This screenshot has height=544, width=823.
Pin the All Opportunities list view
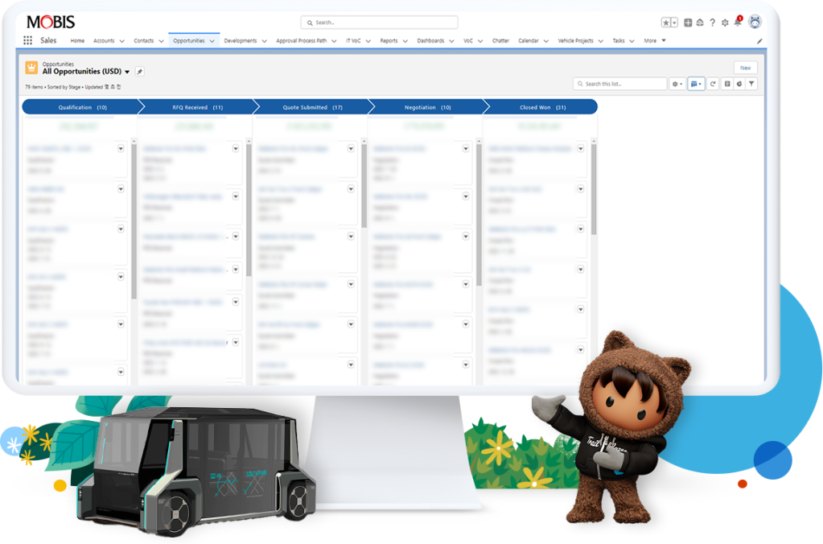[x=139, y=72]
